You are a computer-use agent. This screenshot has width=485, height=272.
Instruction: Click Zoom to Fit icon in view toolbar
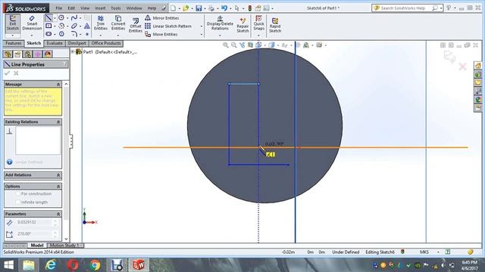click(226, 45)
